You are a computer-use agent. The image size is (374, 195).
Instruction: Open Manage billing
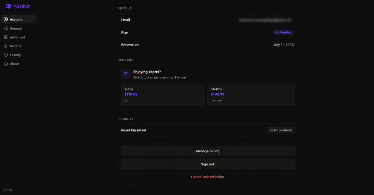tap(208, 151)
